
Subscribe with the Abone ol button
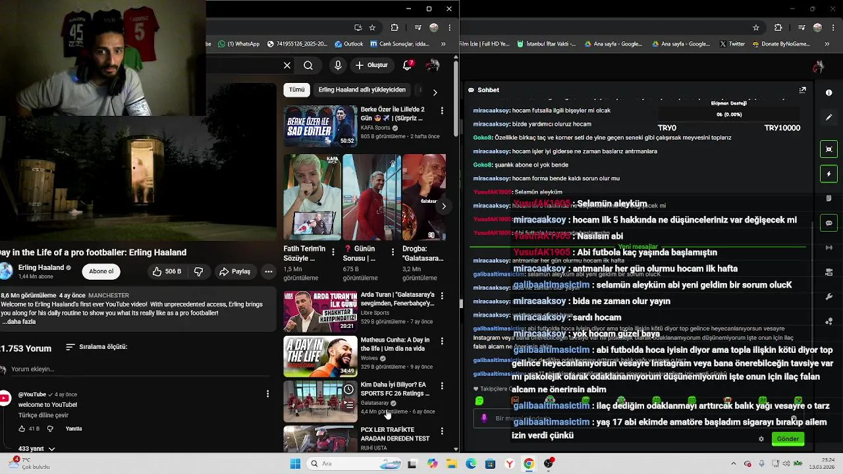point(101,271)
